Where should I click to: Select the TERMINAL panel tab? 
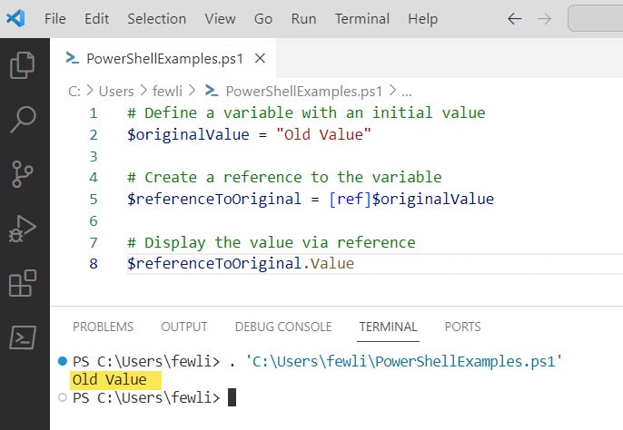coord(388,327)
